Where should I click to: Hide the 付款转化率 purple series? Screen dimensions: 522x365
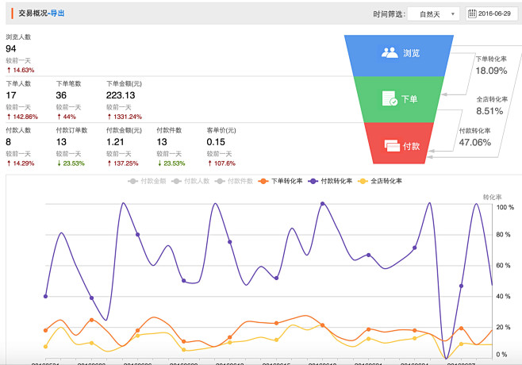(330, 181)
